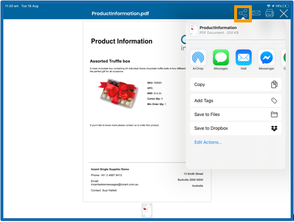Tap Assorted Truffle box heading
The image size is (294, 222).
click(x=110, y=61)
